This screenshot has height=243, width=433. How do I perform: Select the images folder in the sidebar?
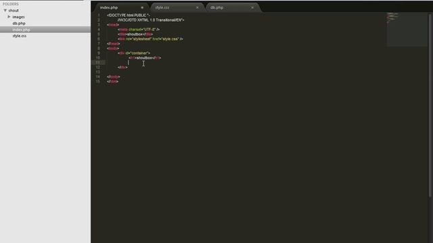coord(18,17)
